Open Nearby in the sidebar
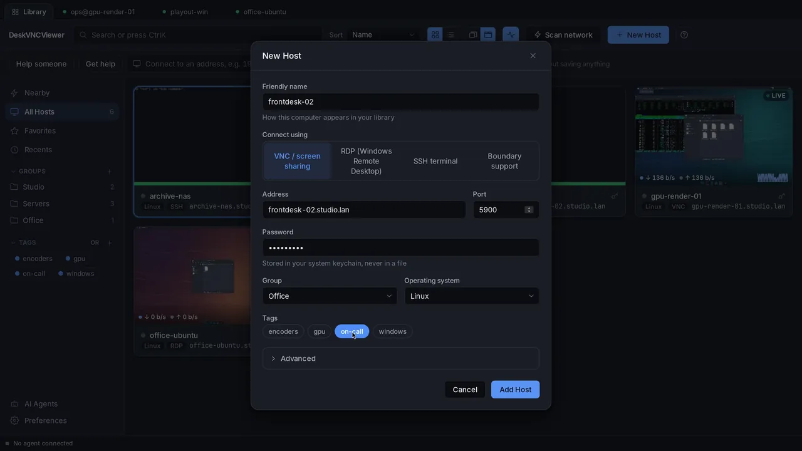 pyautogui.click(x=62, y=93)
